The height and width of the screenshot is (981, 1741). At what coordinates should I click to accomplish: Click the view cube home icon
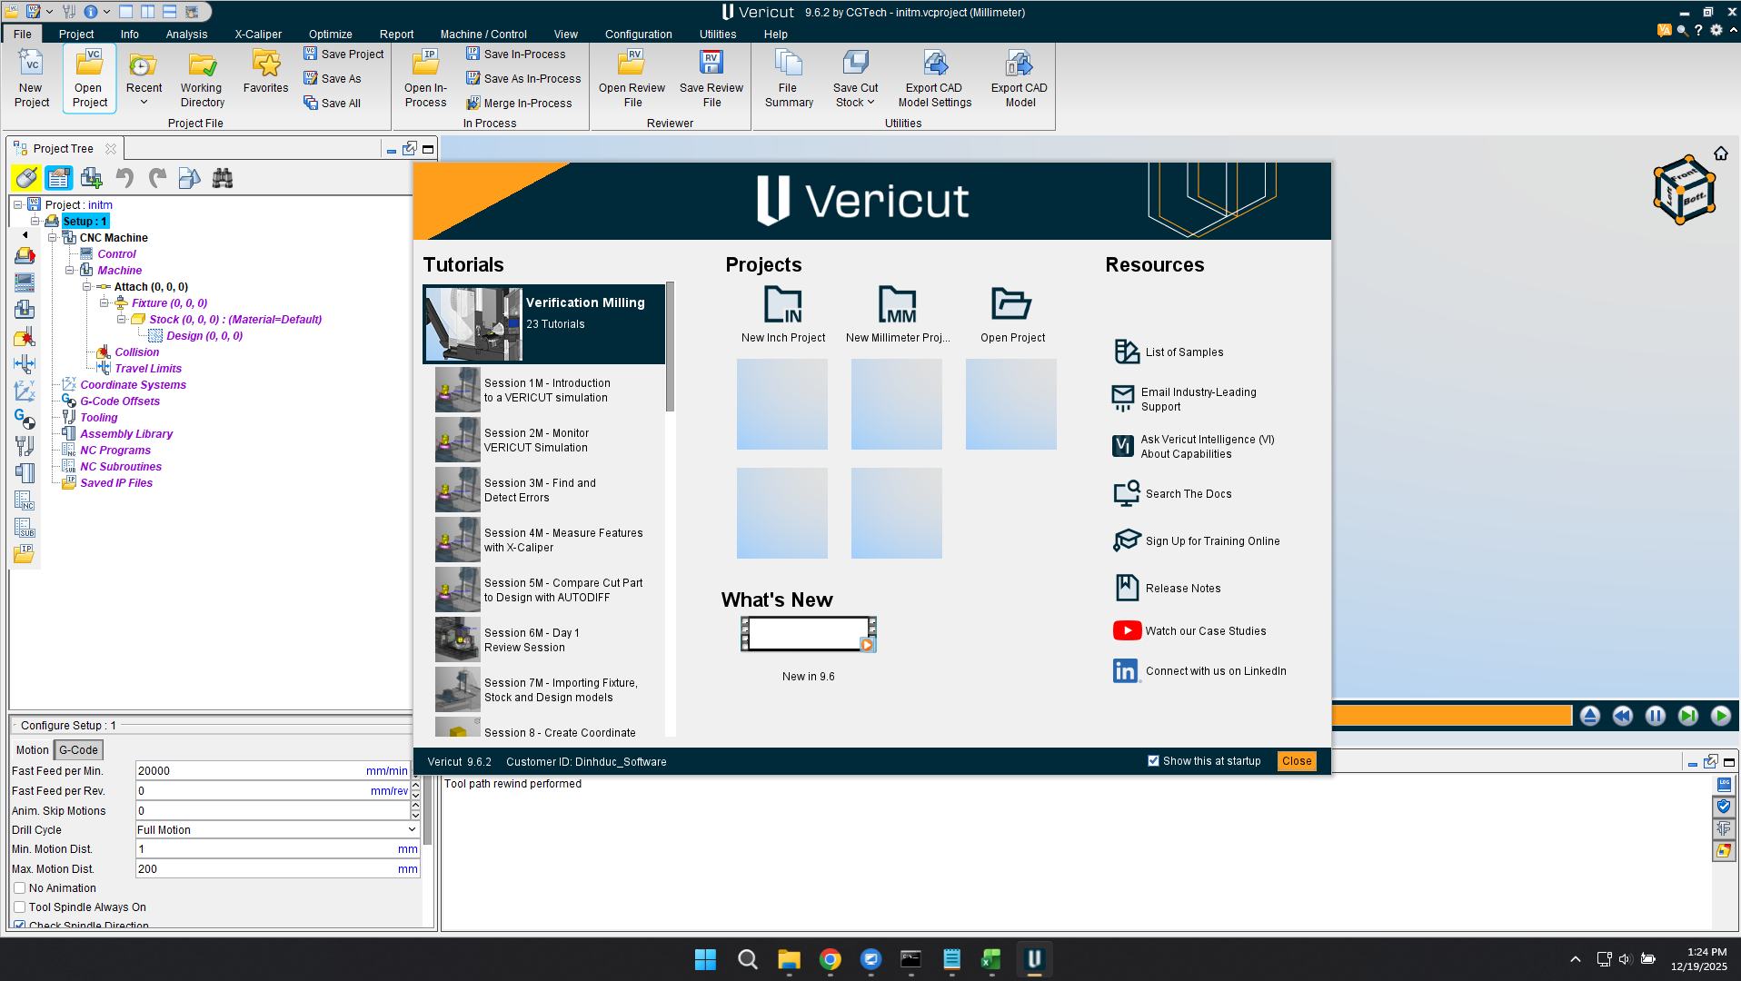[1721, 154]
